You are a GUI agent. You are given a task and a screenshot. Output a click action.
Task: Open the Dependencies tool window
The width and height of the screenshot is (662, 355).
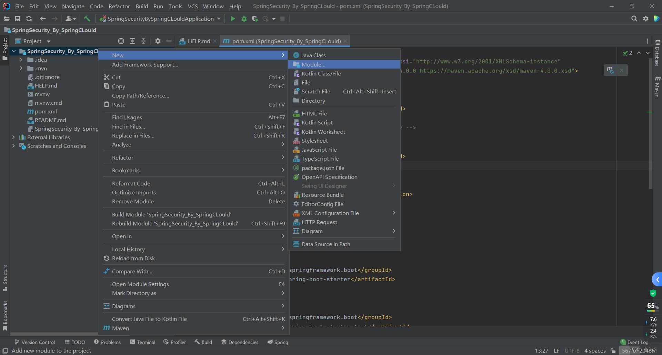[240, 342]
